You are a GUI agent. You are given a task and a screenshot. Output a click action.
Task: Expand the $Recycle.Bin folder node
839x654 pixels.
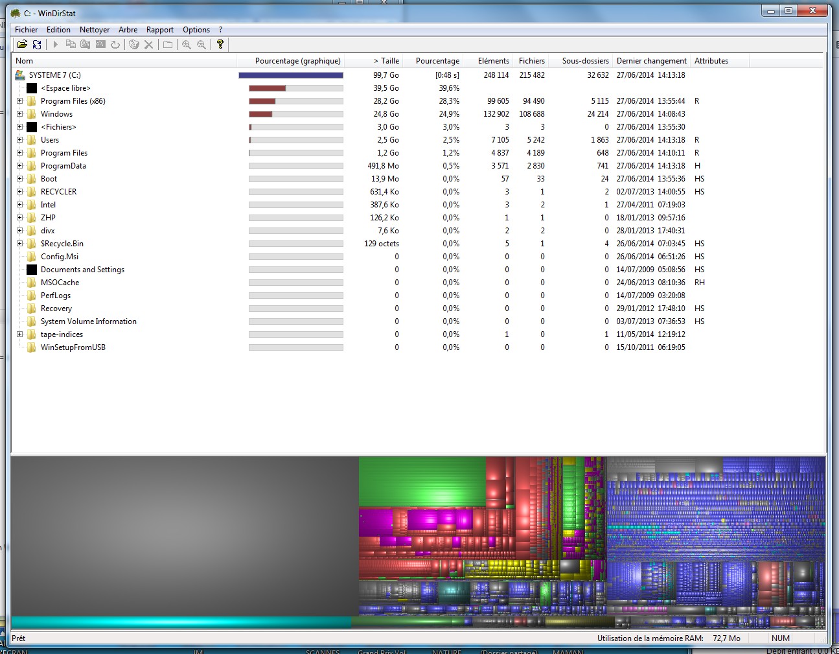coord(19,244)
